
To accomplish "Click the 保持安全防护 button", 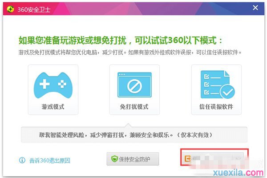I will coord(133,159).
